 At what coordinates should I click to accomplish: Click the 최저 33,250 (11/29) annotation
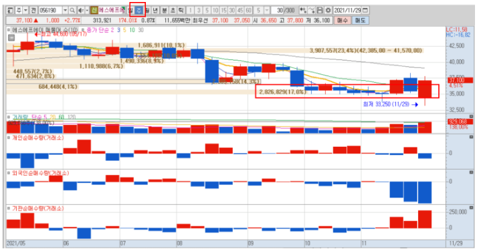386,104
